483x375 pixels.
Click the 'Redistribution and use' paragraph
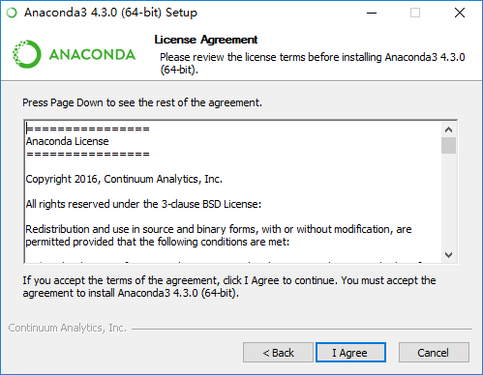pos(219,236)
